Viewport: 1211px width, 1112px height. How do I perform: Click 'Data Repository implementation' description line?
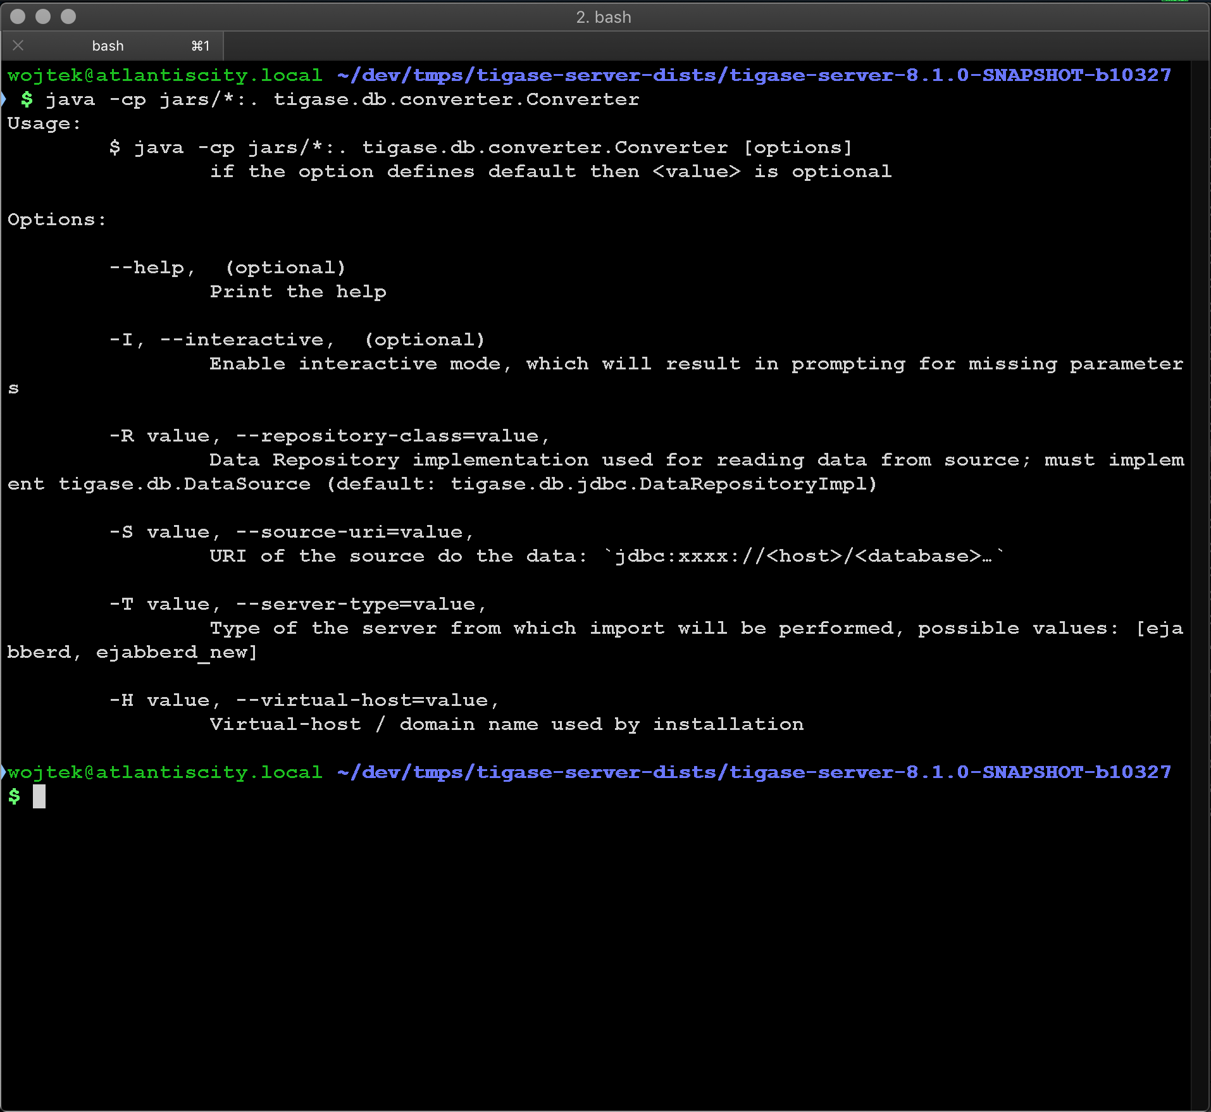[697, 460]
